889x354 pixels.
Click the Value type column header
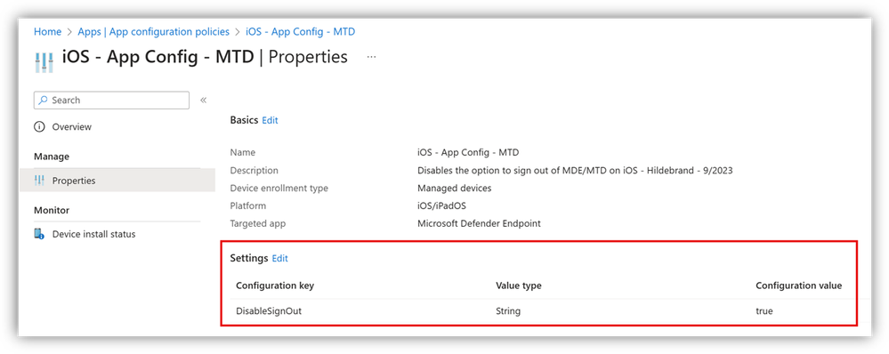(x=518, y=286)
